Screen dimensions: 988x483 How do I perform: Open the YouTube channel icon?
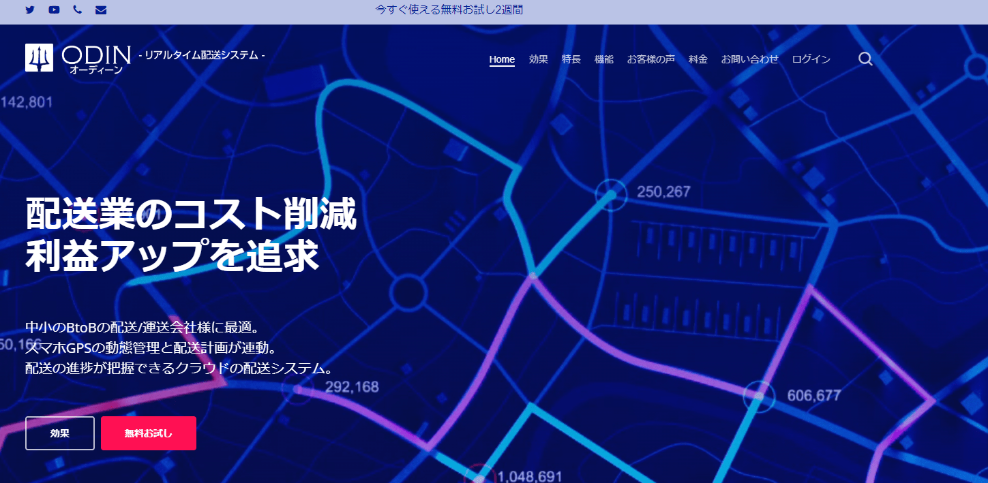(x=55, y=10)
